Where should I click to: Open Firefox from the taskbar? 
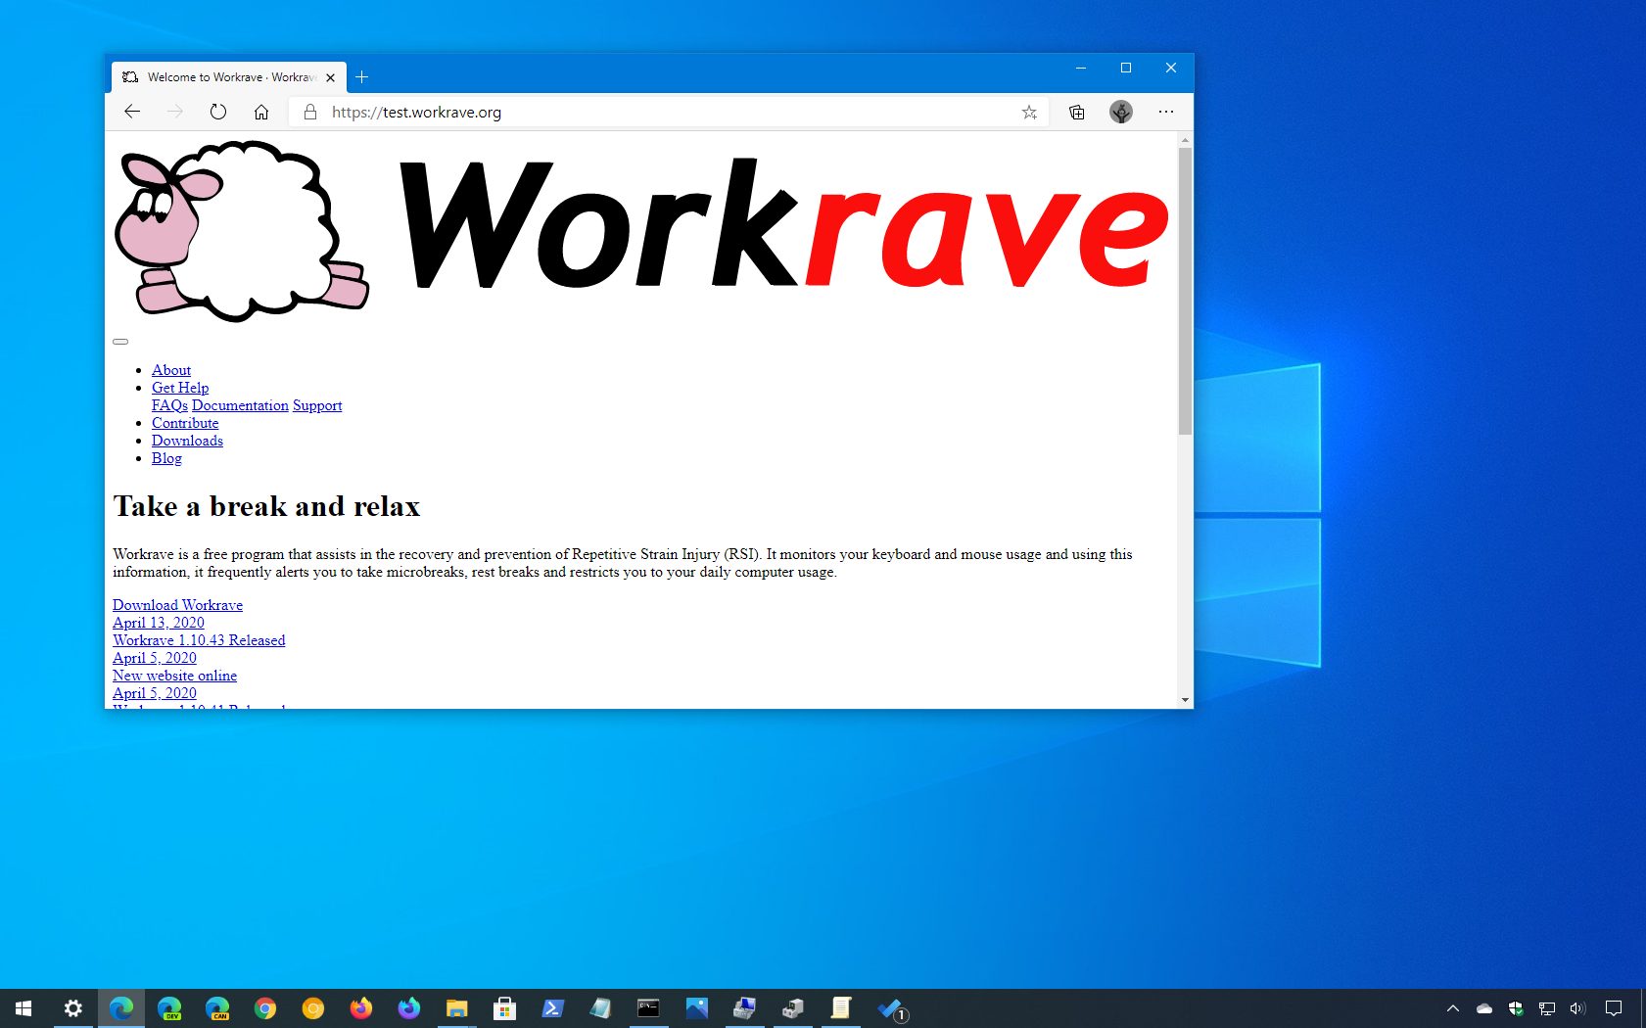tap(360, 1007)
